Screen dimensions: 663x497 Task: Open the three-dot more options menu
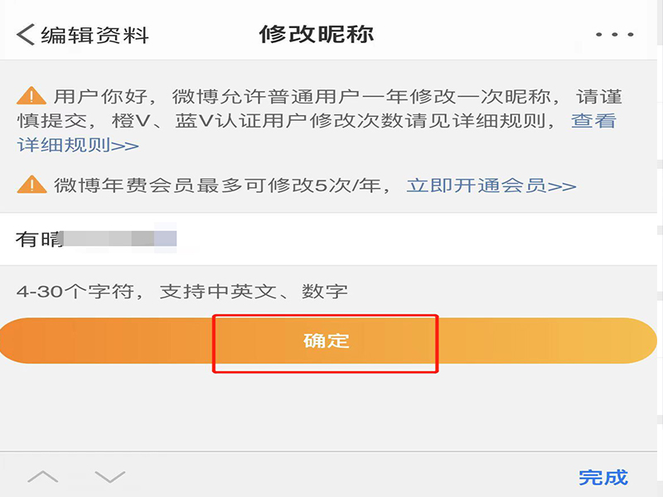614,35
